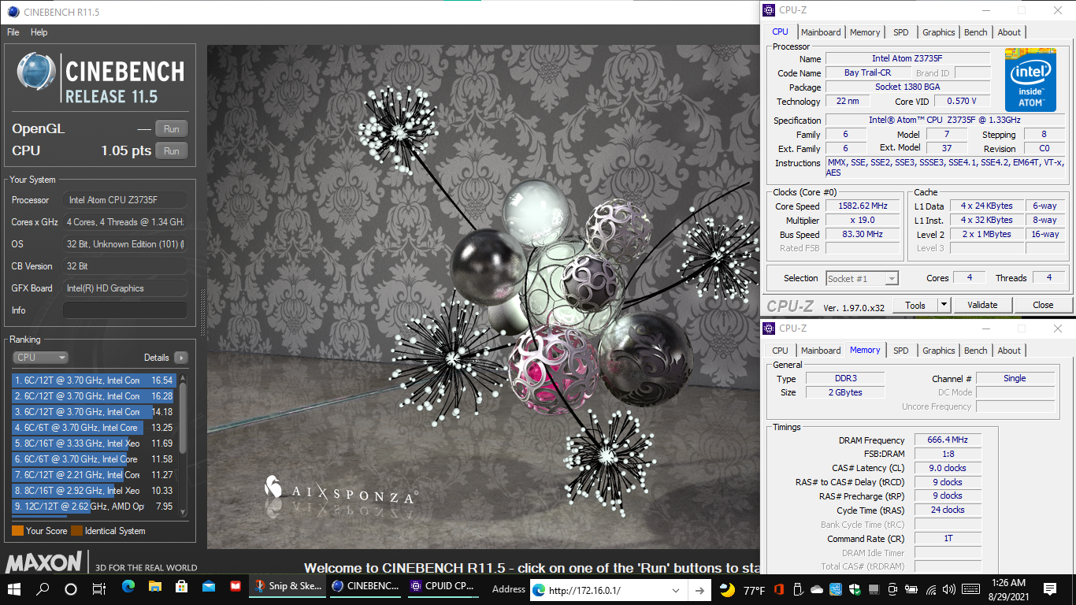Open Cortana circle icon

[x=71, y=588]
